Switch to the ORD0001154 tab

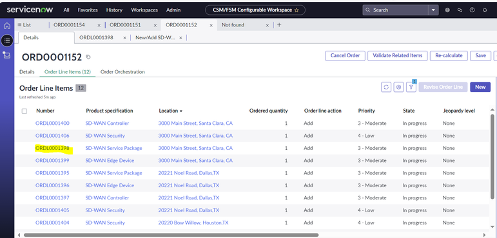[x=69, y=25]
